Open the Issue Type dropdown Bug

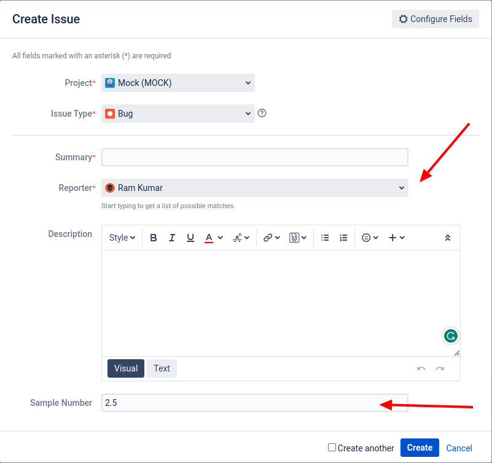(x=178, y=114)
